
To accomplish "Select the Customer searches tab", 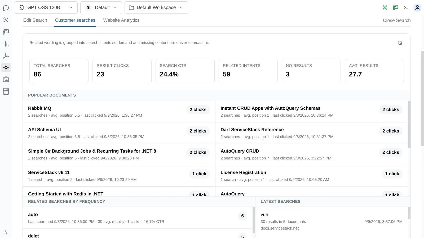I will pyautogui.click(x=75, y=20).
